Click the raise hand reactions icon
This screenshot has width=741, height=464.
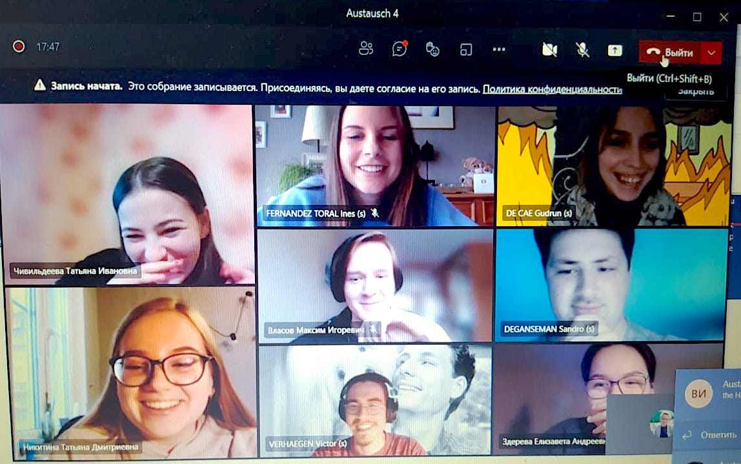pos(432,49)
